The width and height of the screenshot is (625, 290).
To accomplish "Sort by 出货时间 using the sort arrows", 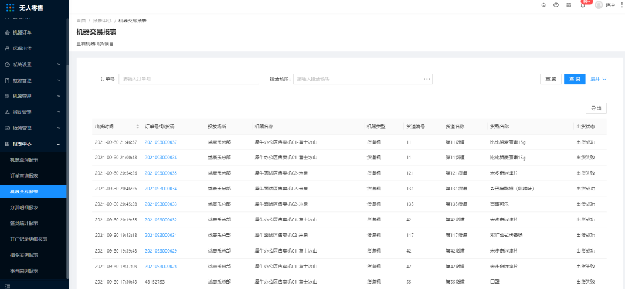I will click(138, 127).
